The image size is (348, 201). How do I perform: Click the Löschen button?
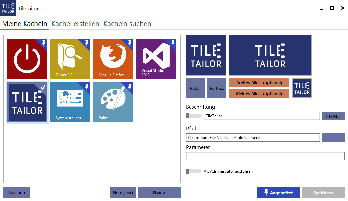click(x=17, y=192)
